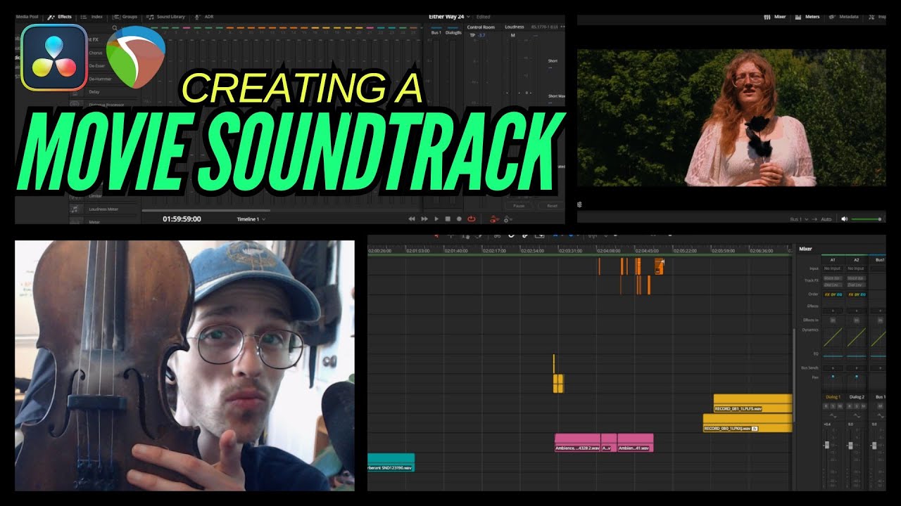901x506 pixels.
Task: Open the A2 Dynamics graph
Action: pos(856,337)
